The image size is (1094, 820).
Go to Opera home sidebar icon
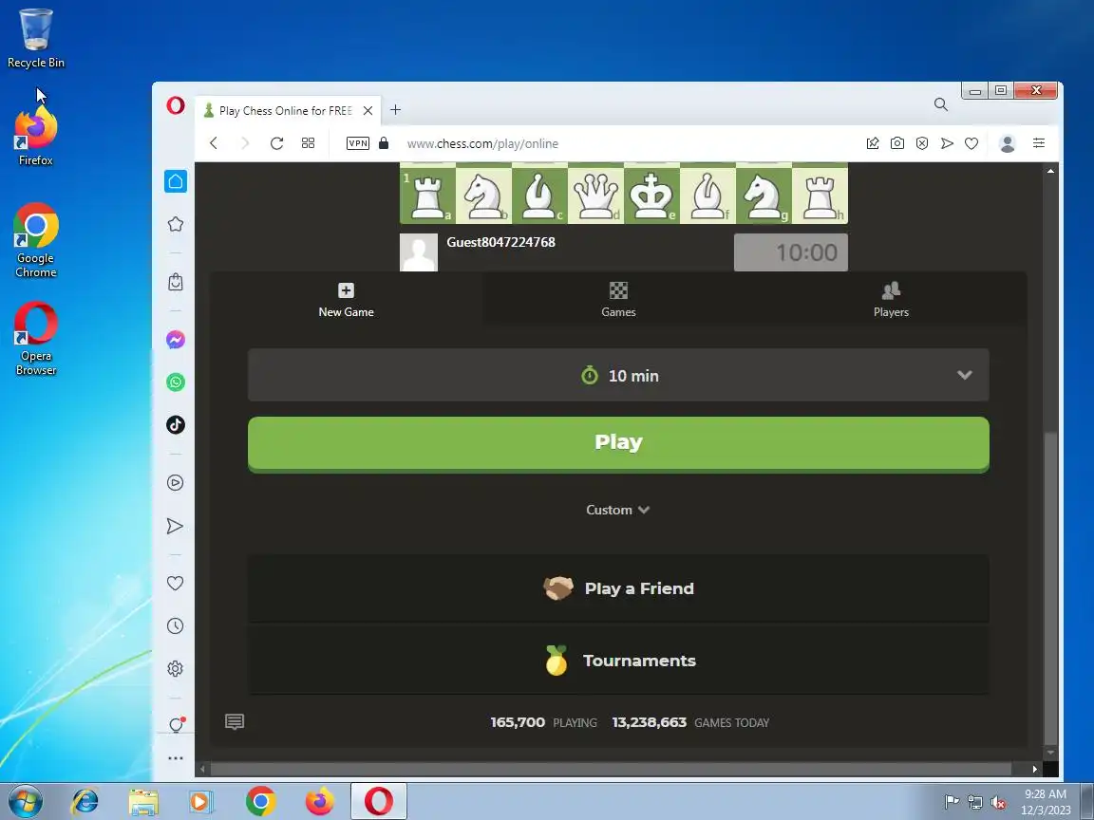point(176,181)
